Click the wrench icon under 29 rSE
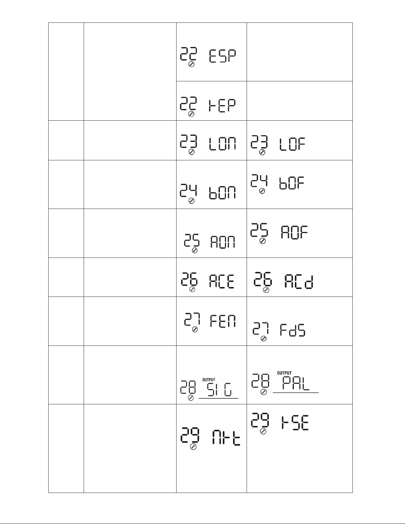 [x=263, y=431]
